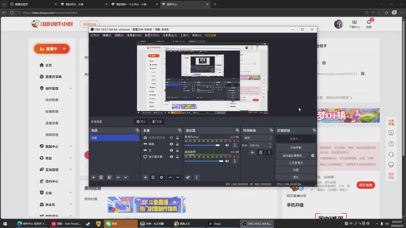
Task: Collapse the 创作管理 sidebar section
Action: [71, 88]
